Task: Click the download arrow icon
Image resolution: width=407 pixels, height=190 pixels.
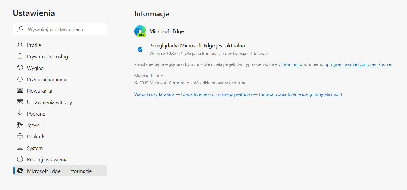Action: pyautogui.click(x=20, y=114)
